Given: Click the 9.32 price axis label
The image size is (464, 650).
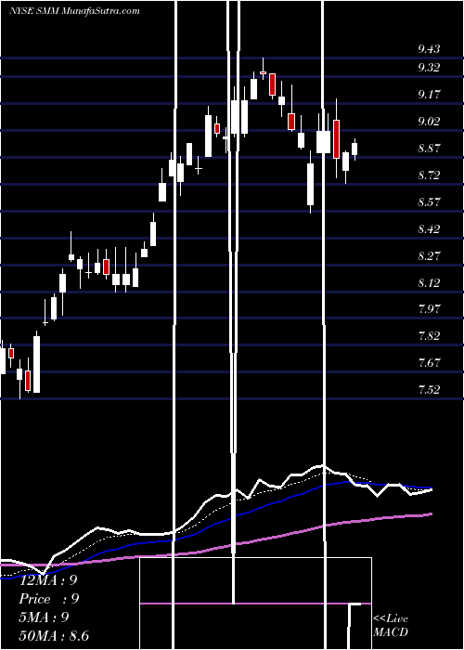Looking at the screenshot, I should [x=429, y=68].
